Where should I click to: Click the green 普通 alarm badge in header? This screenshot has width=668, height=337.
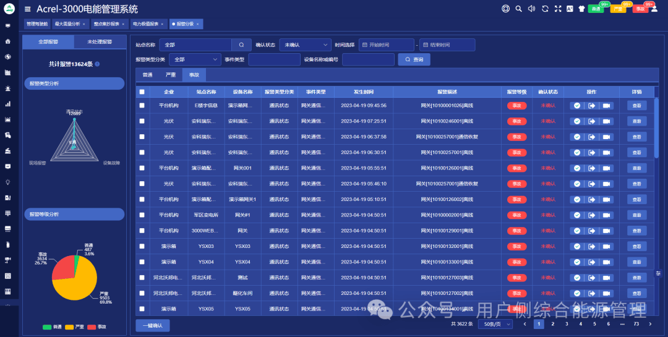(x=596, y=9)
